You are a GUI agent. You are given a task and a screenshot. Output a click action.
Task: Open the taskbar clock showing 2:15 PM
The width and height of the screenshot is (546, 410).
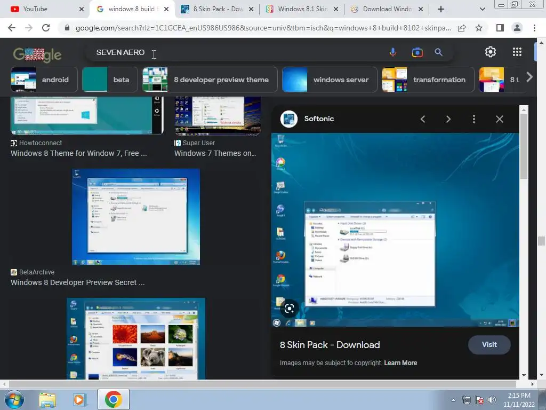point(519,400)
